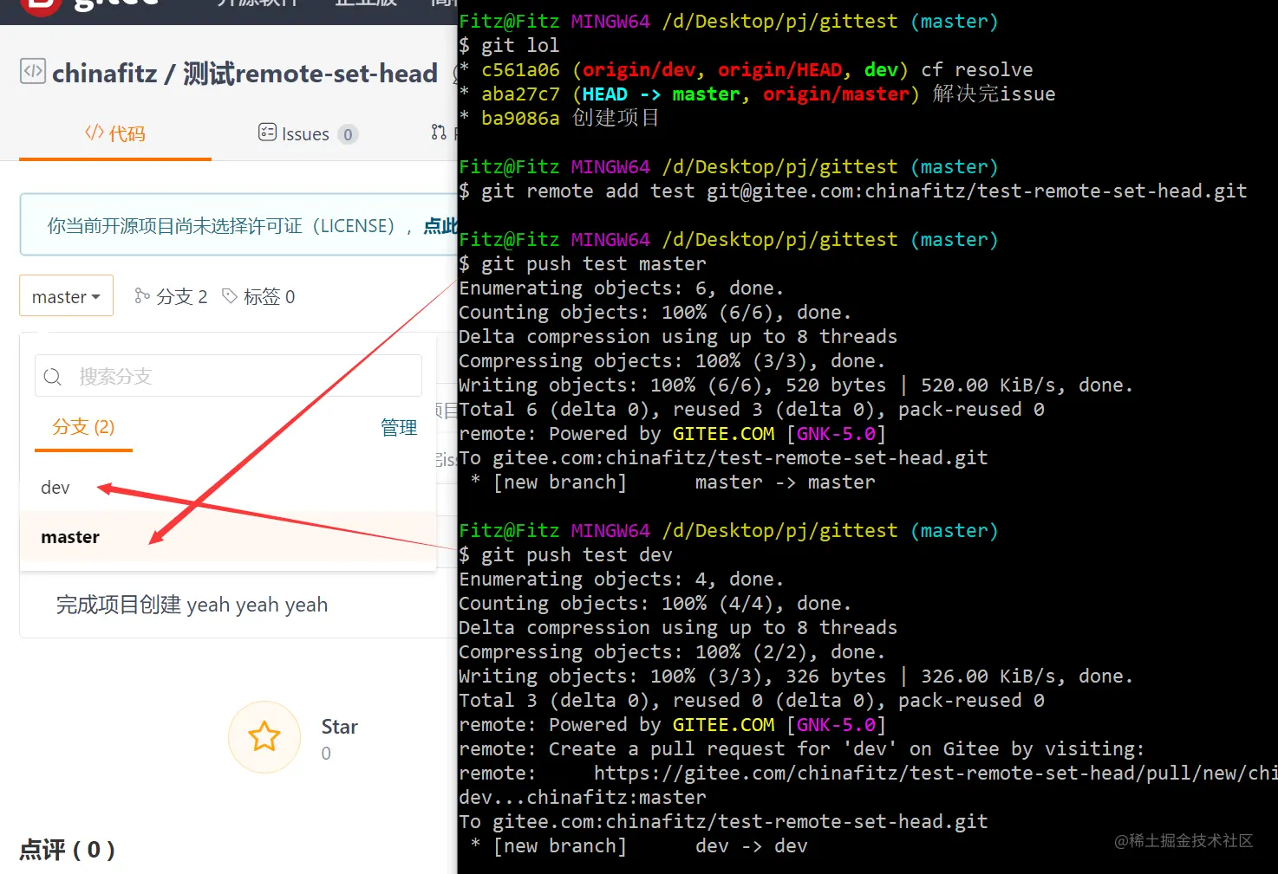This screenshot has height=874, width=1278.
Task: Click the 完成项目创建 yeah yeah yeah text
Action: (192, 605)
